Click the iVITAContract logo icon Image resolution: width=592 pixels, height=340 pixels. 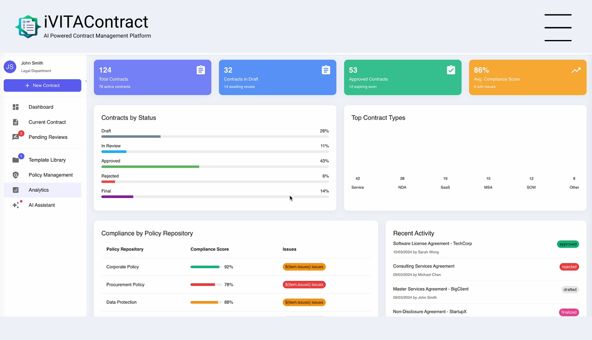28,27
